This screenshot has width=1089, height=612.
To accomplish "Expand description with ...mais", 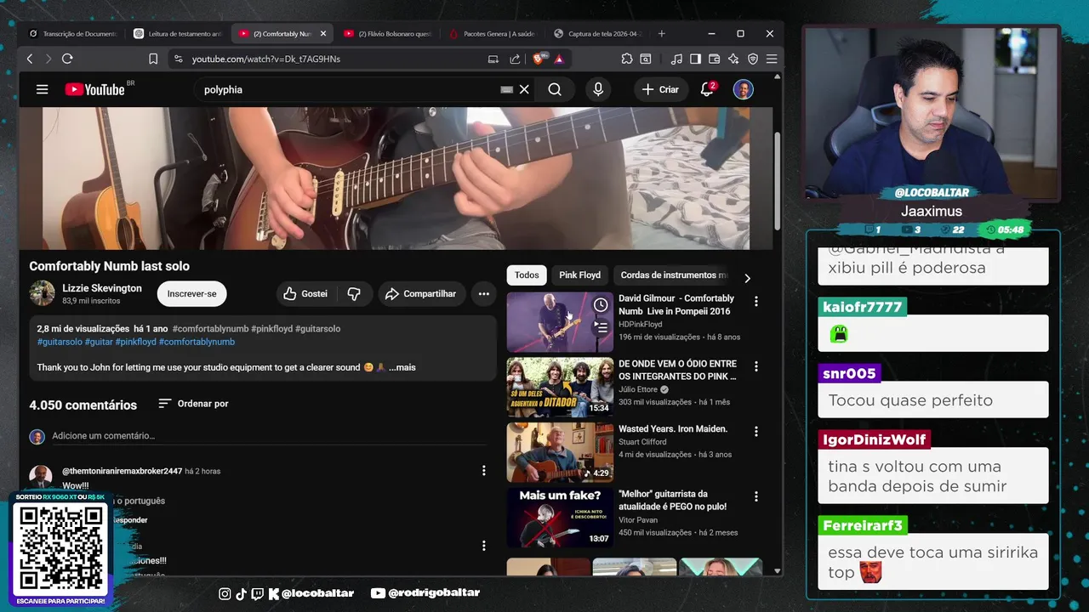I will pyautogui.click(x=402, y=367).
